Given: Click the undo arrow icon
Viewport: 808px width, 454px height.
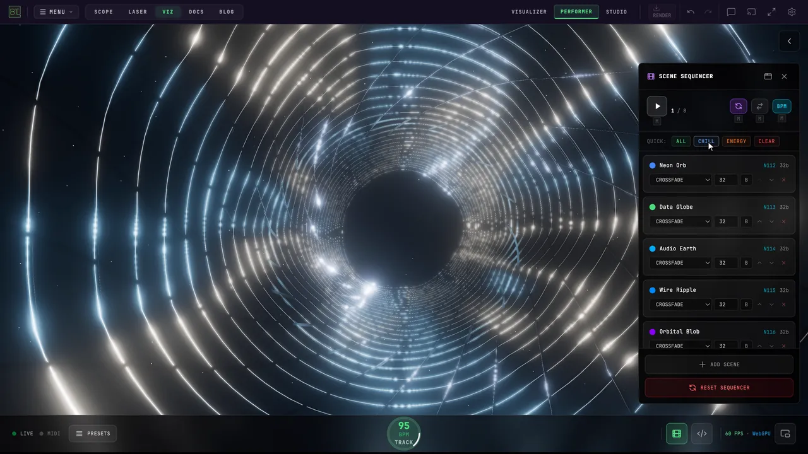Looking at the screenshot, I should point(691,12).
